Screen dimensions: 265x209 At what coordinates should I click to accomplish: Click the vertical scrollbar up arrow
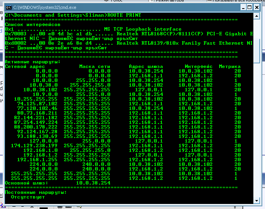[256, 16]
